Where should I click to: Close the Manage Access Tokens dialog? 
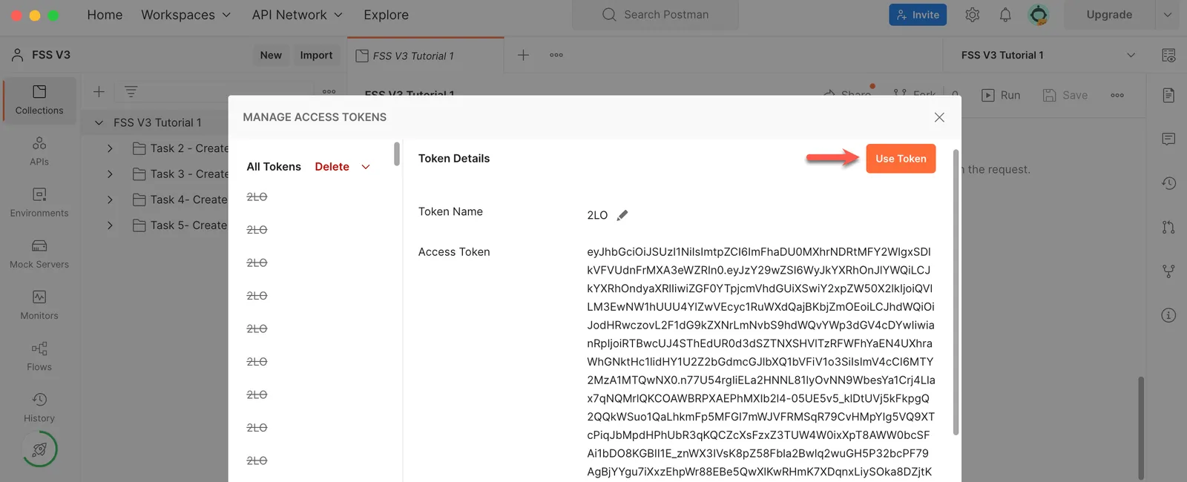939,117
